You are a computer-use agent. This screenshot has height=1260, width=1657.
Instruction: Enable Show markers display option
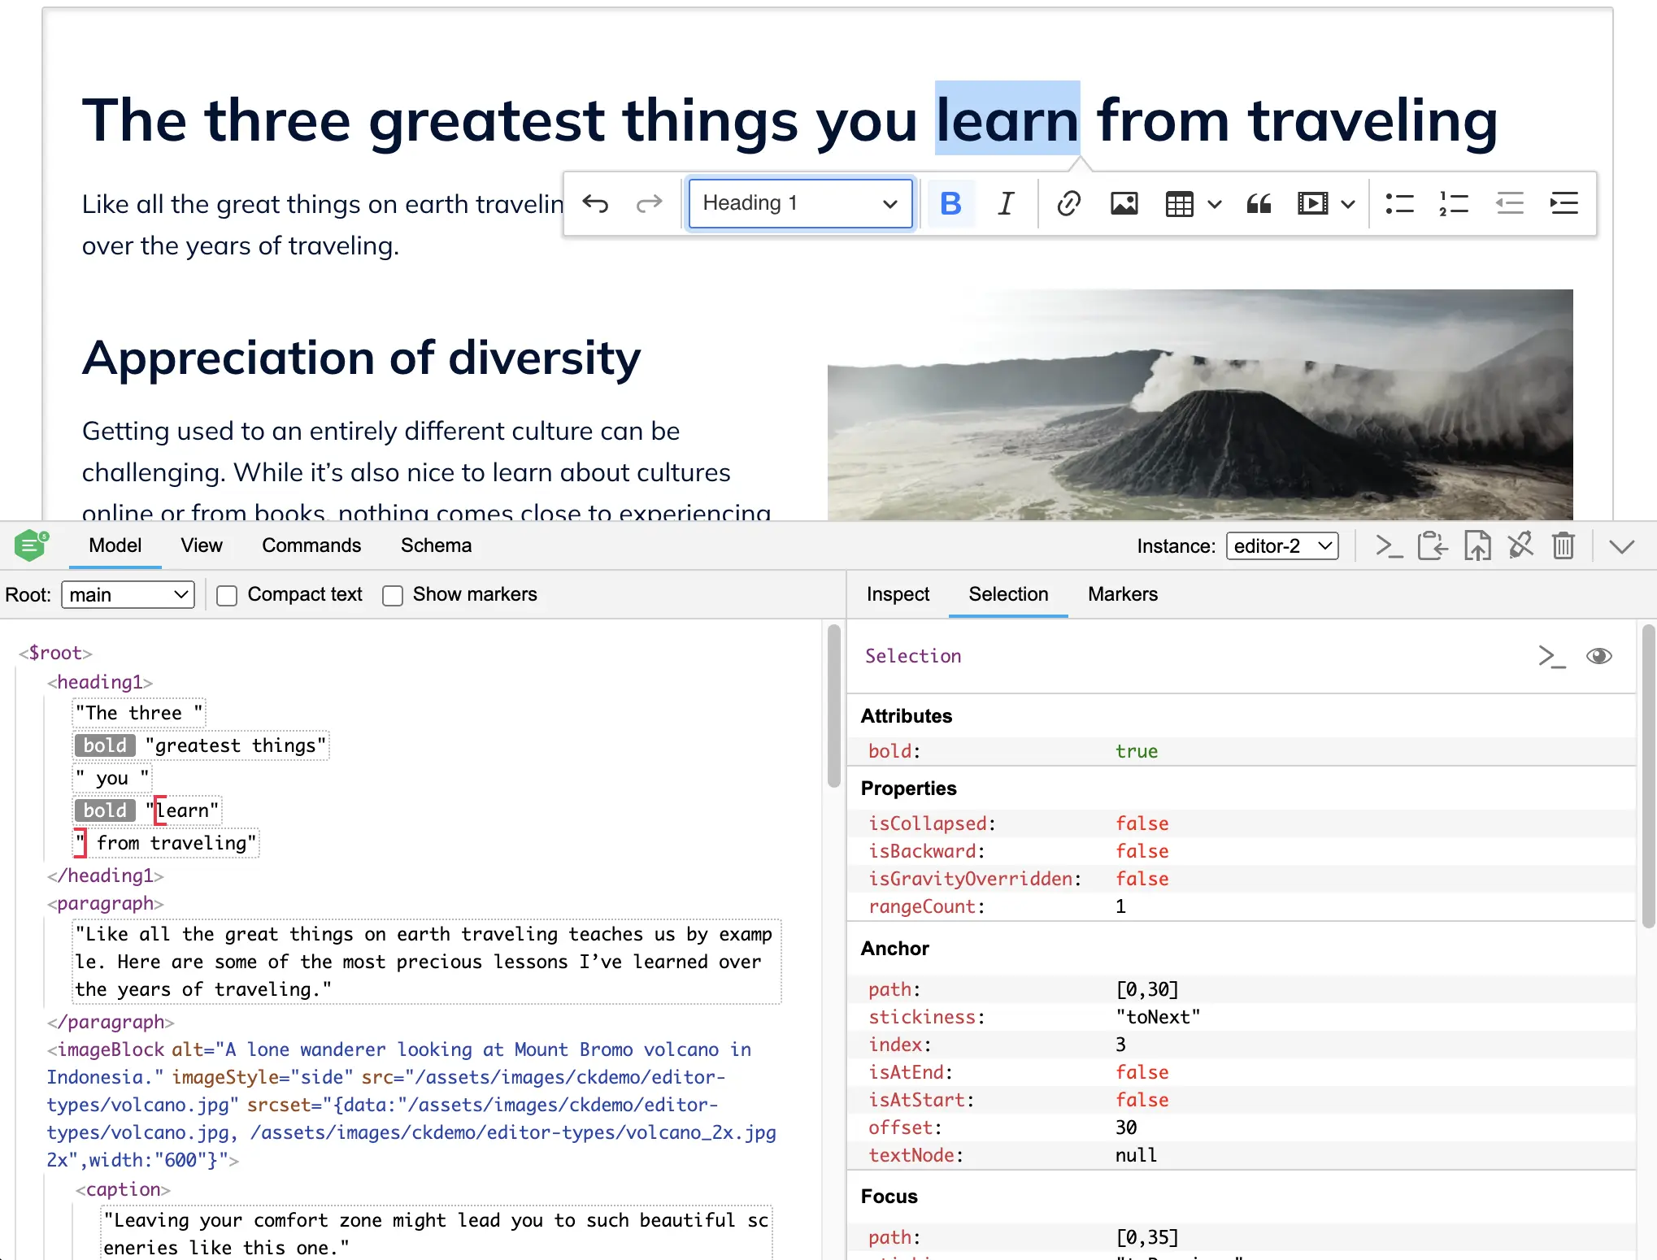[392, 594]
